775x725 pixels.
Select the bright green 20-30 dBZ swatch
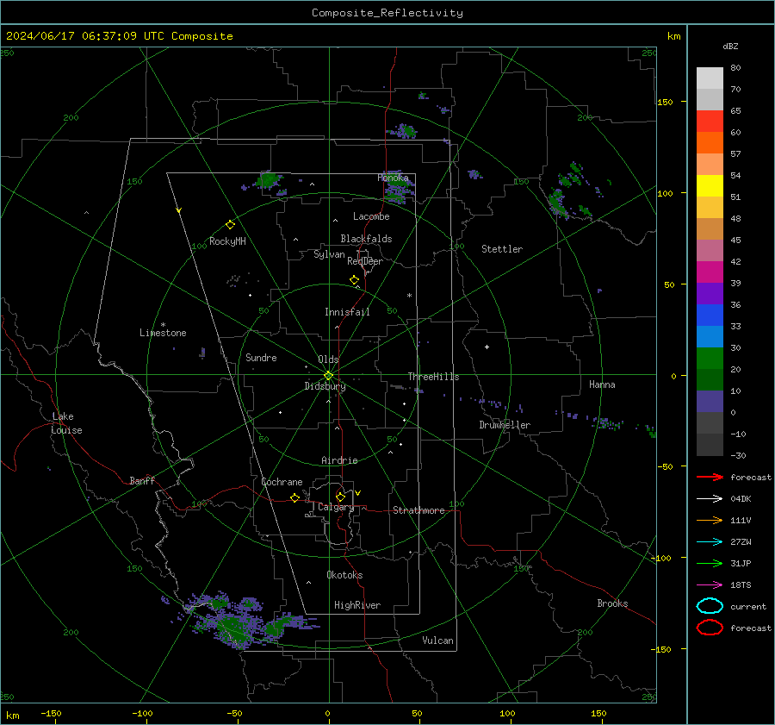pyautogui.click(x=710, y=359)
